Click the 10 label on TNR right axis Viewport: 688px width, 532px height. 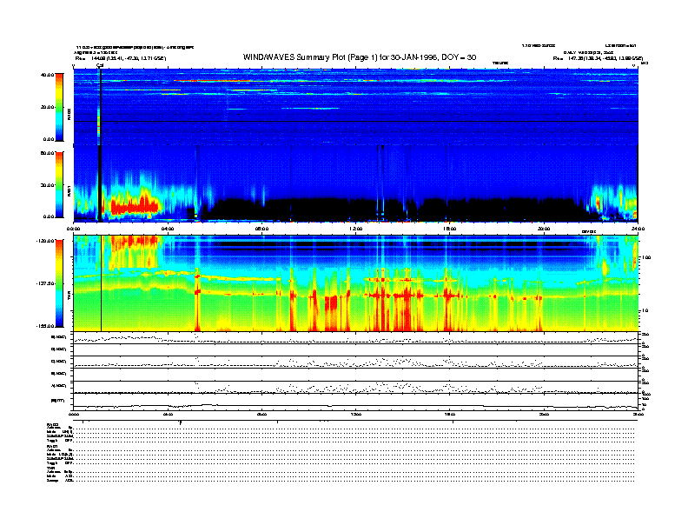click(x=645, y=310)
